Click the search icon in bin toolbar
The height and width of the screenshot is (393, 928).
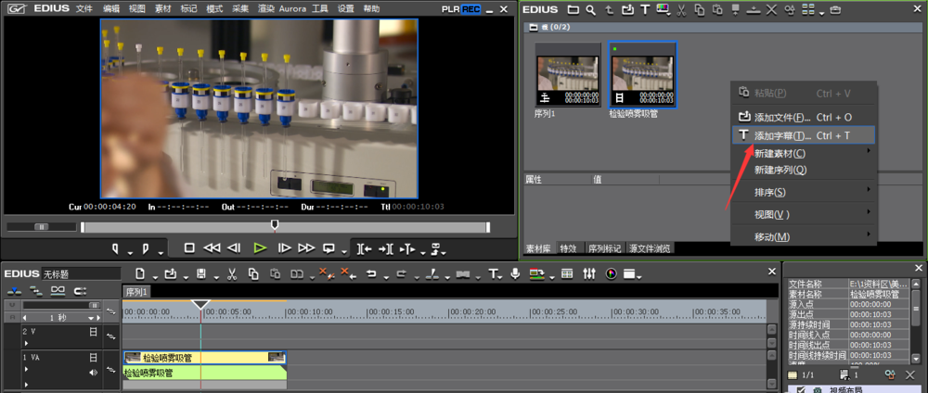[x=590, y=10]
